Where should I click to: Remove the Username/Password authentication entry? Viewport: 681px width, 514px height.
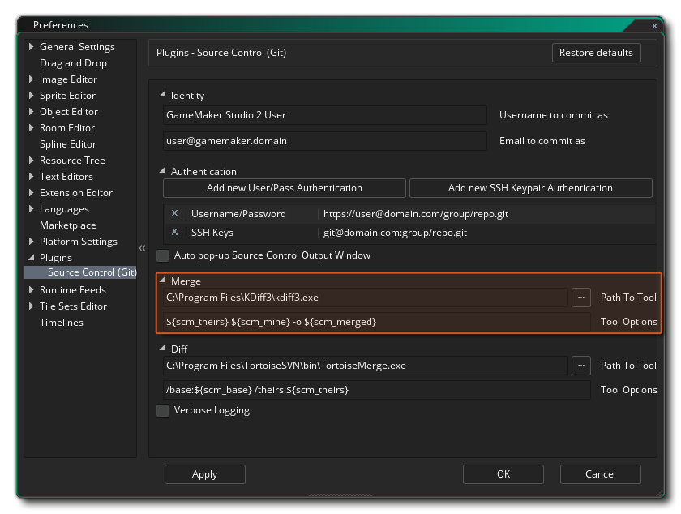(174, 214)
